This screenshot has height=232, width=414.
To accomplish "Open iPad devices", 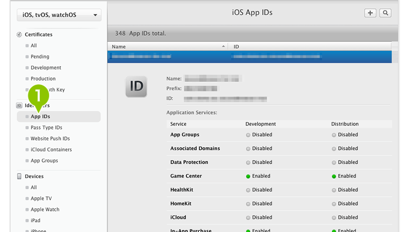I will point(35,221).
